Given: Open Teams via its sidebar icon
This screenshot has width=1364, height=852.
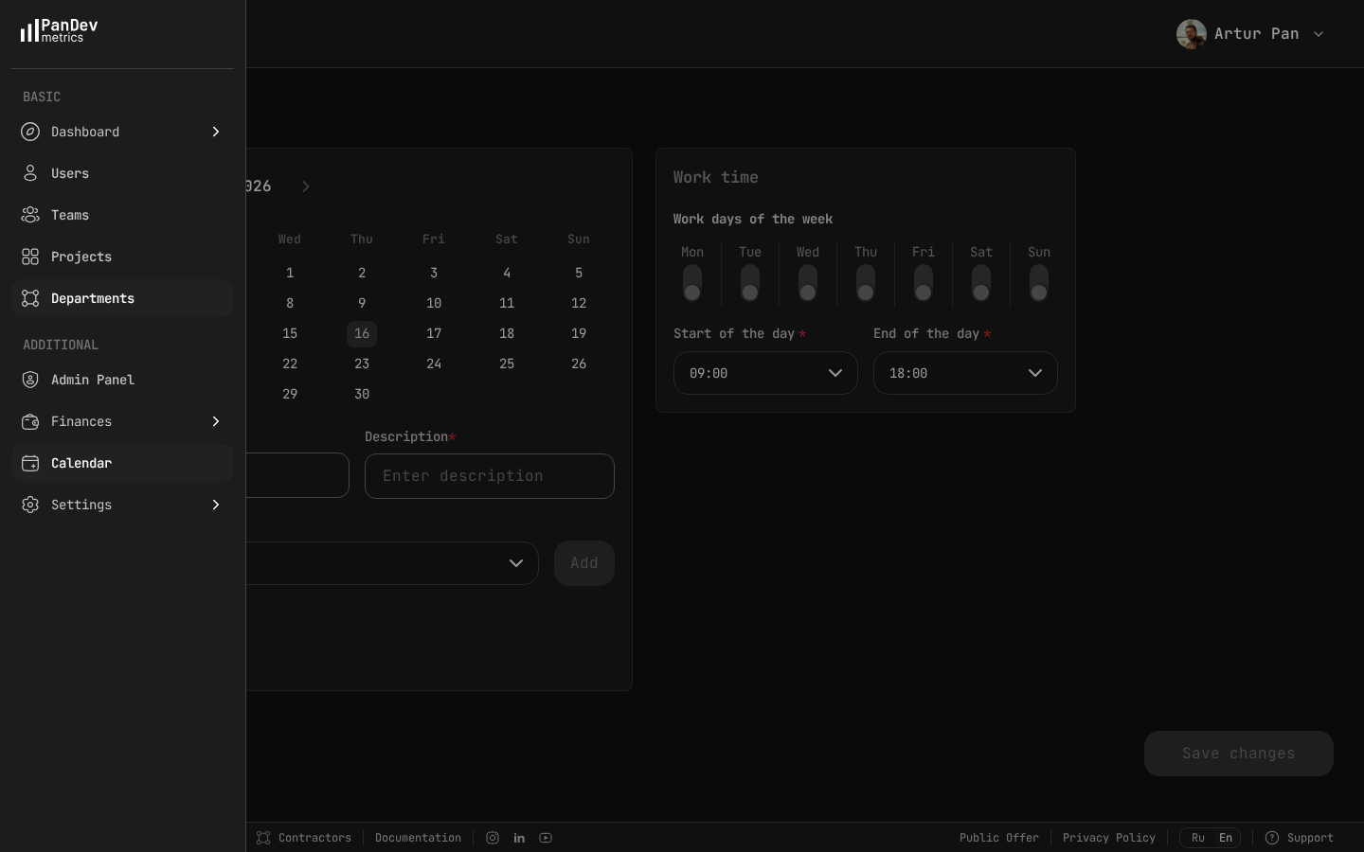Looking at the screenshot, I should coord(30,215).
